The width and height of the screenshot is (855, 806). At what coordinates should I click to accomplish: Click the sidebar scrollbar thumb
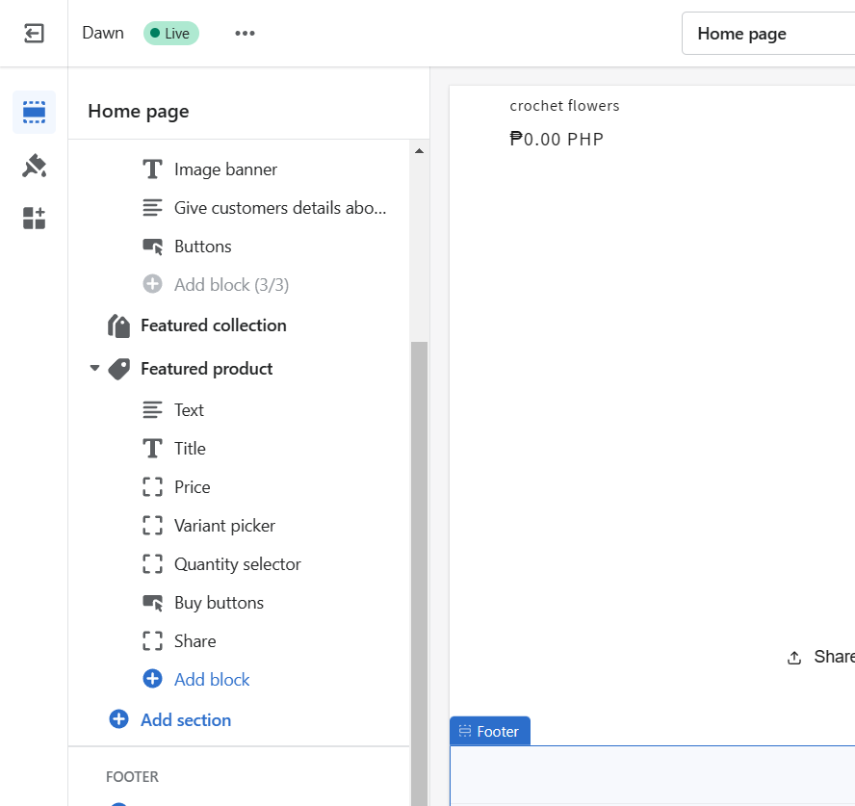[x=419, y=573]
